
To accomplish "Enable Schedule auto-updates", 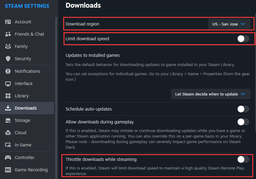I will pyautogui.click(x=243, y=109).
